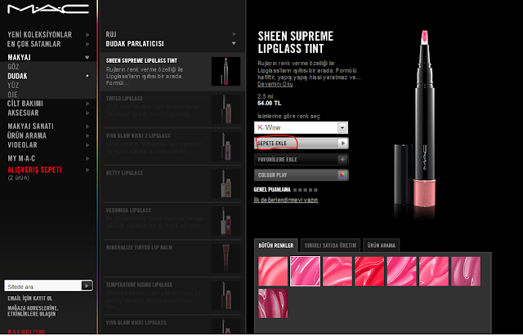Select the bright red shade swatch
Screen dimensions: 523x336
click(x=369, y=271)
